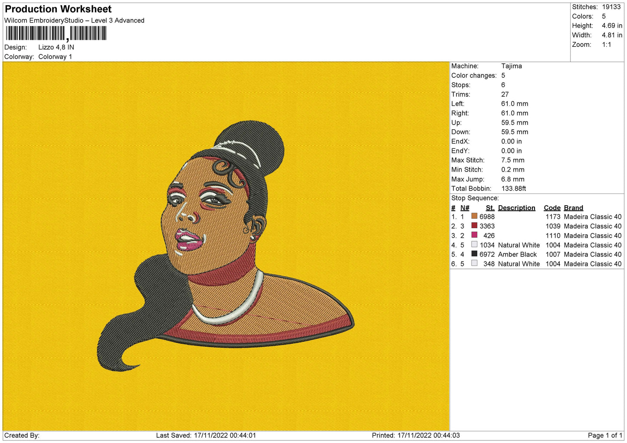627x443 pixels.
Task: Click the Width value 4.81 in
Action: (612, 35)
